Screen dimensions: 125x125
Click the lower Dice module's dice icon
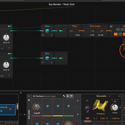click(47, 58)
